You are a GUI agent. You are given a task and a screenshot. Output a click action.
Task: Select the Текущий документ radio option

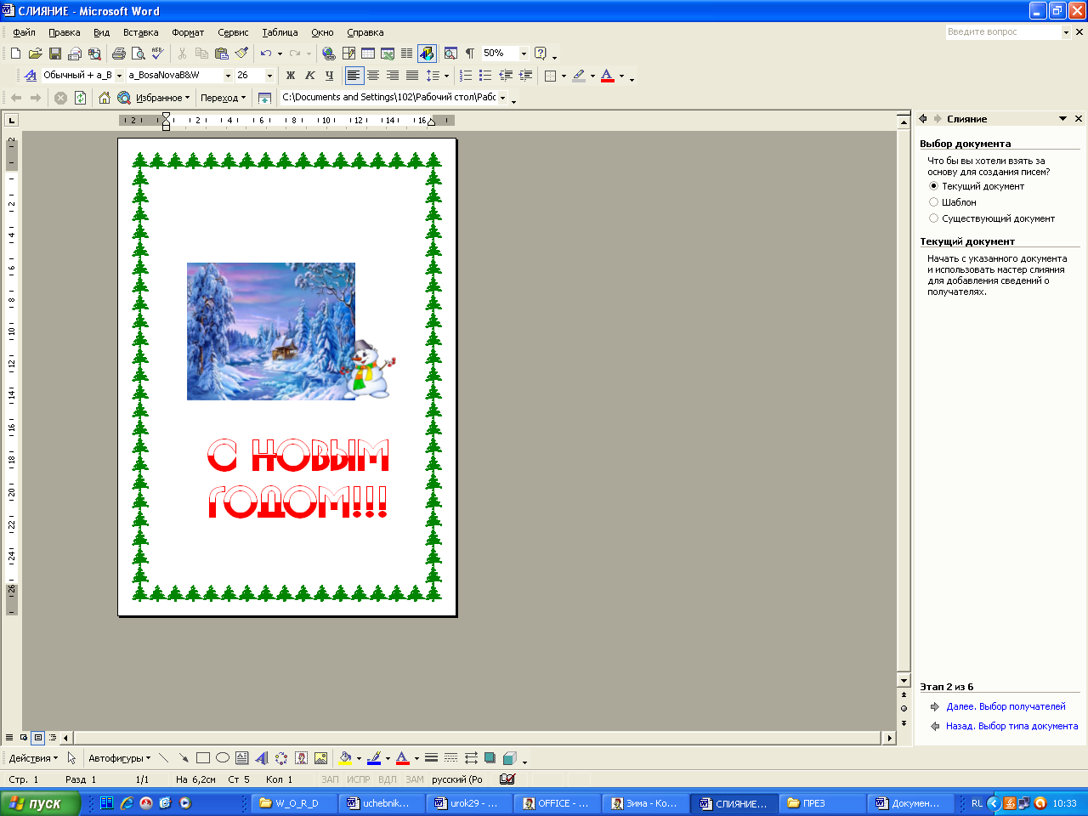tap(933, 186)
